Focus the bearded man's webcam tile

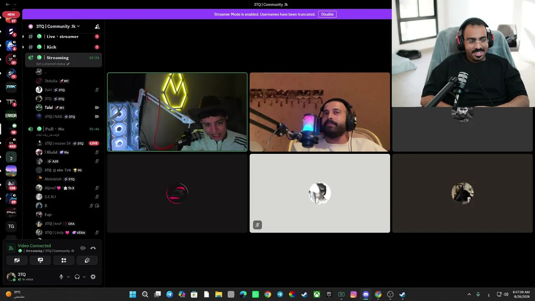320,112
